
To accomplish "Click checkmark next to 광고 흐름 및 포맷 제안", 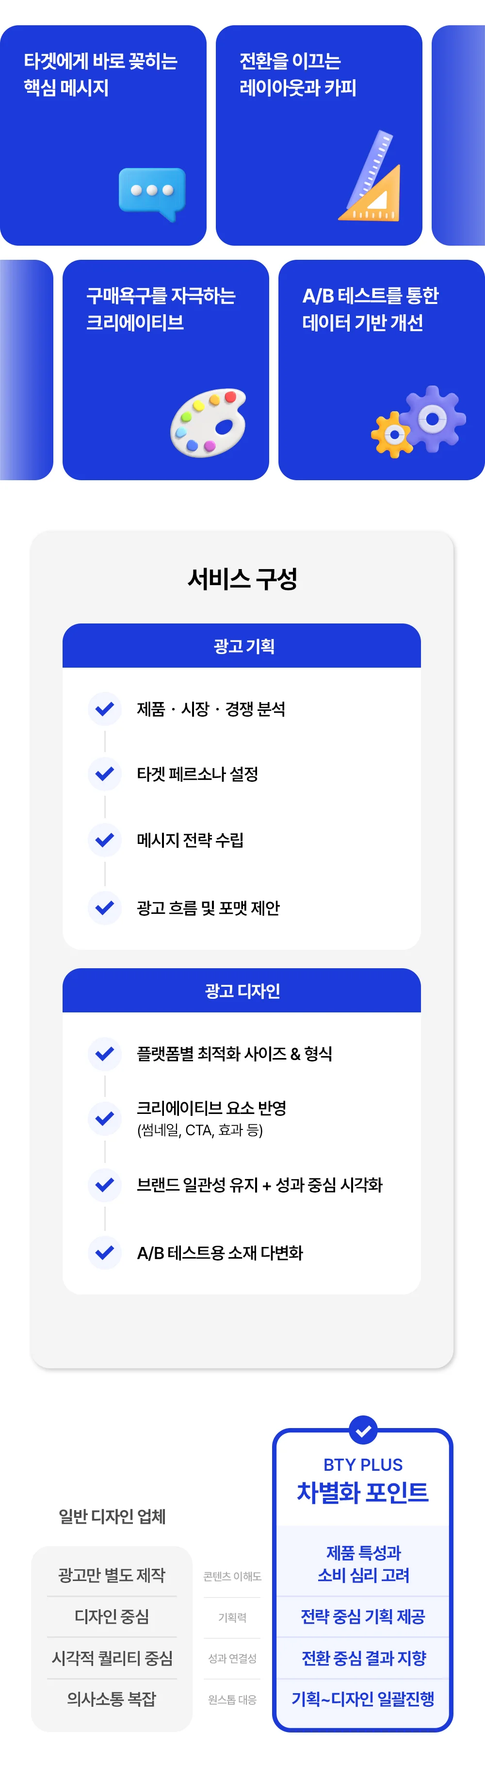I will coord(105,908).
